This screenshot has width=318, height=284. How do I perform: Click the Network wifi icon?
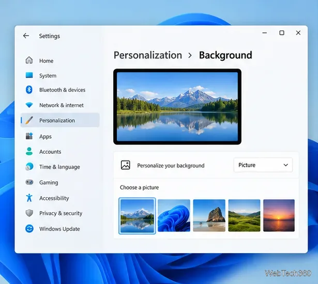pos(29,105)
